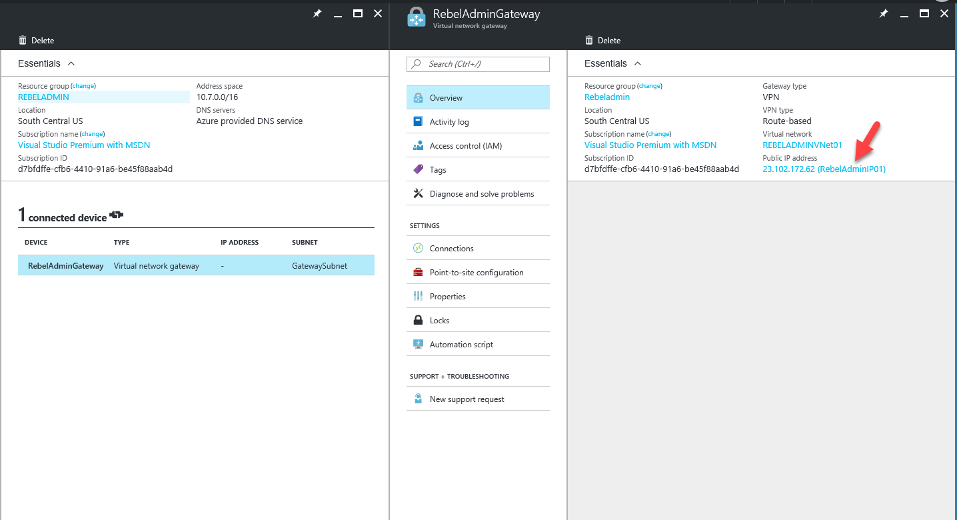This screenshot has height=520, width=957.
Task: Open Diagnose and solve problems
Action: tap(478, 194)
